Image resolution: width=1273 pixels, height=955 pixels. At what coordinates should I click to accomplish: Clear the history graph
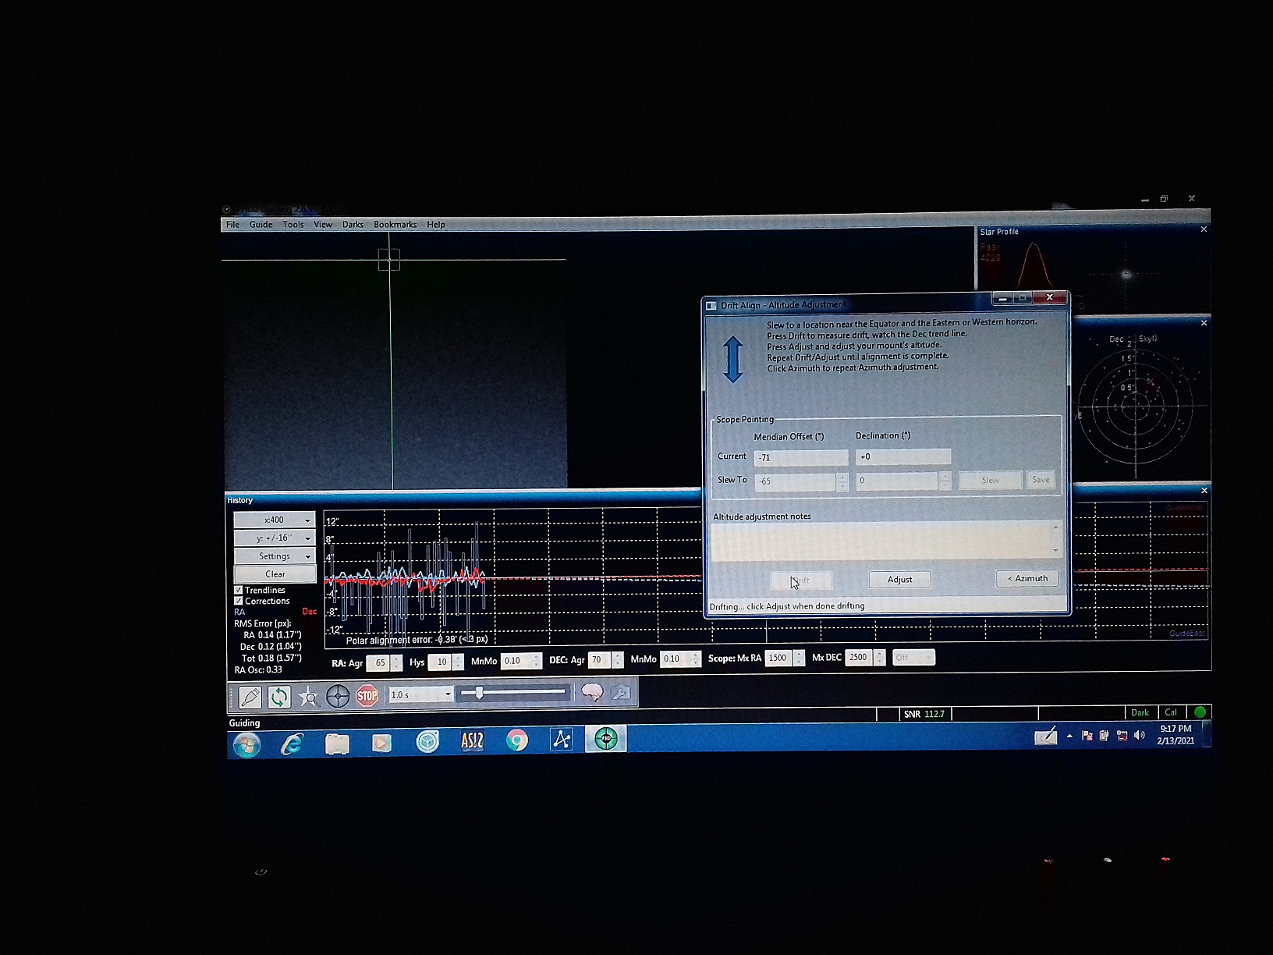click(275, 573)
